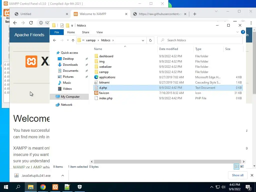Viewport: 256px width, 192px height.
Task: Open the notification center
Action: click(x=248, y=187)
